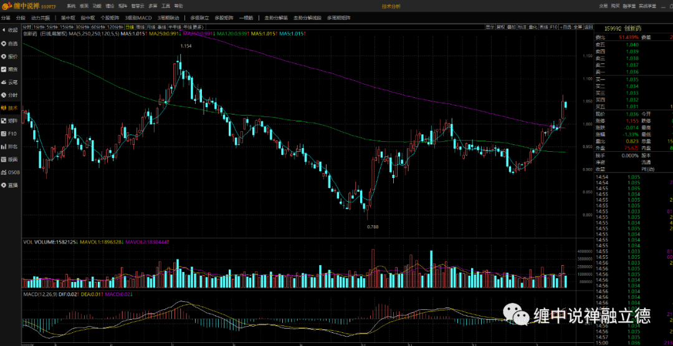
Task: Click stock code 159992 创新药 header
Action: point(623,28)
